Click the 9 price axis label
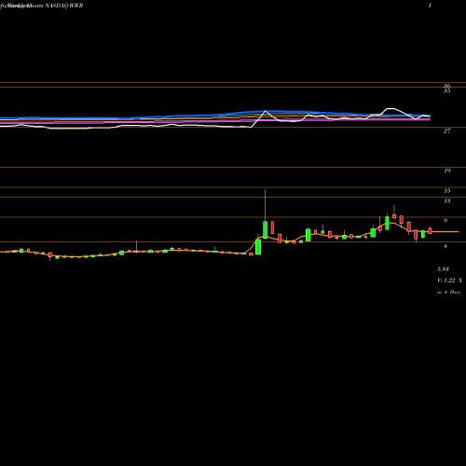The image size is (466, 466). coord(445,221)
